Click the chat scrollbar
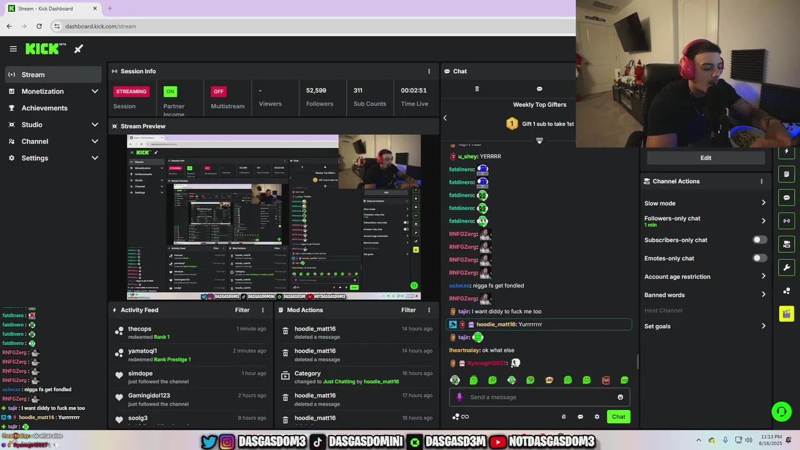Image resolution: width=800 pixels, height=450 pixels. point(637,361)
